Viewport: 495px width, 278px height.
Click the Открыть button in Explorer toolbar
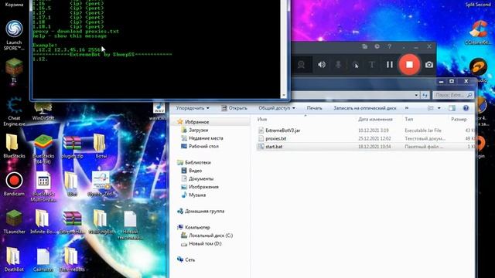coord(234,108)
